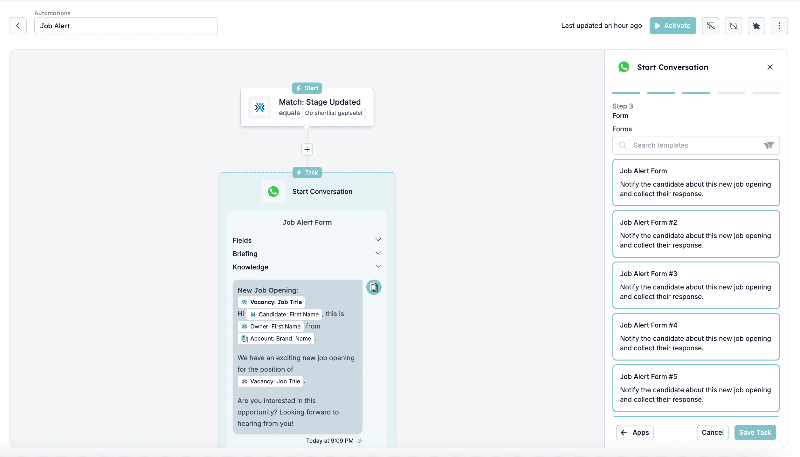
Task: Click the WhatsApp icon in the panel header
Action: (624, 67)
